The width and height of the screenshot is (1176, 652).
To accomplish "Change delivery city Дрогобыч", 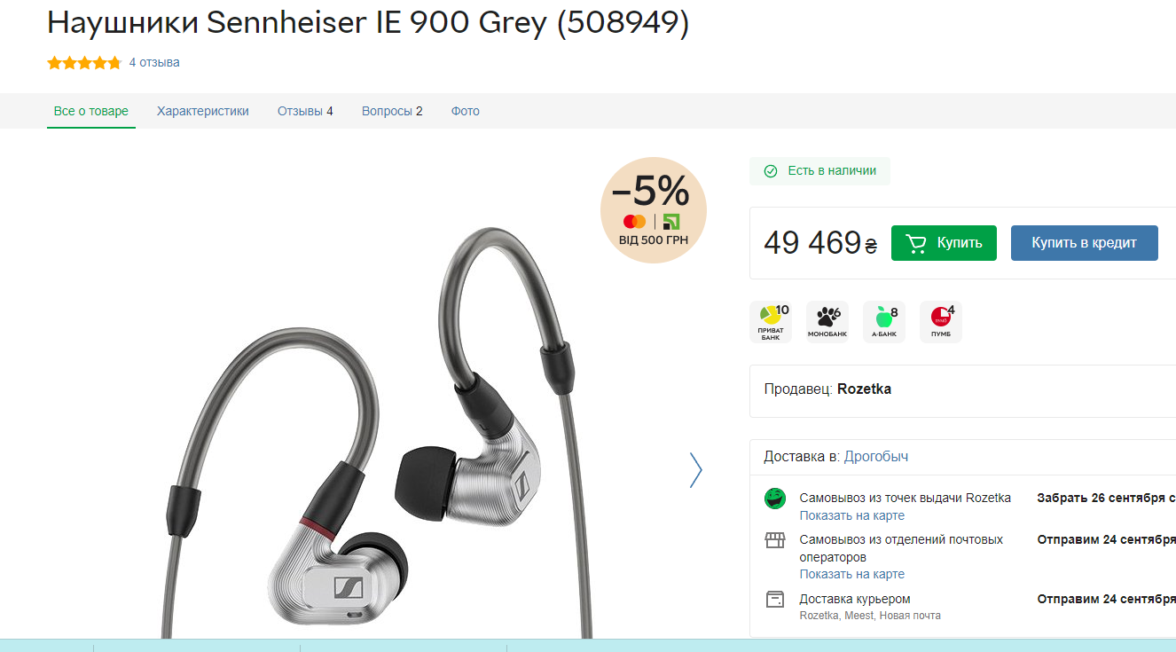I will click(x=875, y=457).
